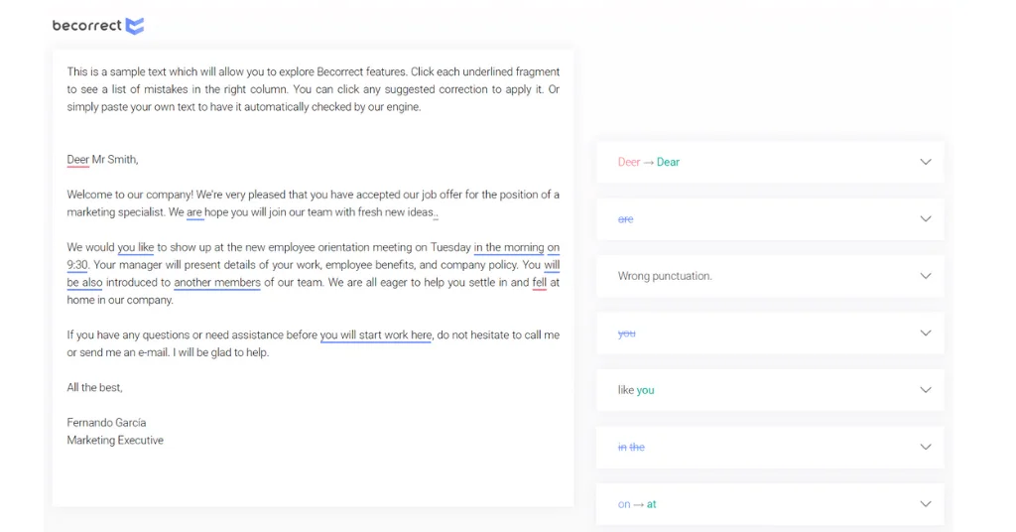Click underlined 'another members' phrase
Viewport: 1016px width, 532px height.
[217, 283]
